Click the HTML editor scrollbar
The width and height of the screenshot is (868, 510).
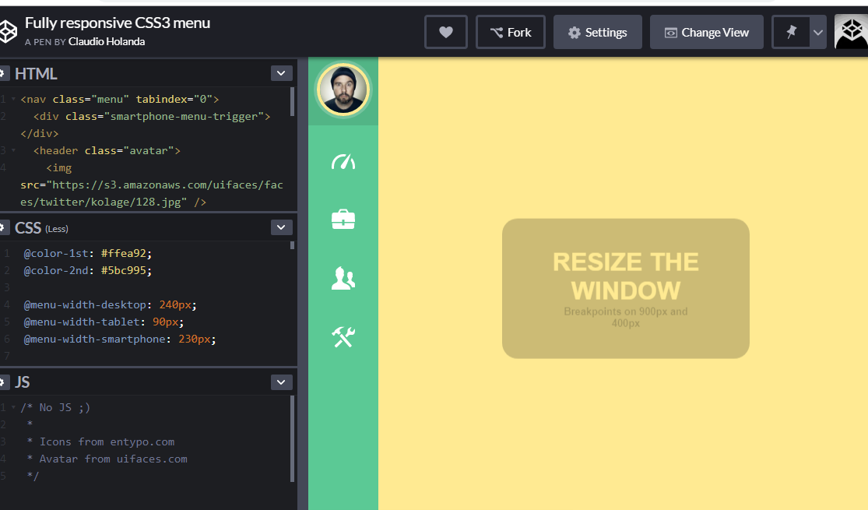tap(292, 102)
